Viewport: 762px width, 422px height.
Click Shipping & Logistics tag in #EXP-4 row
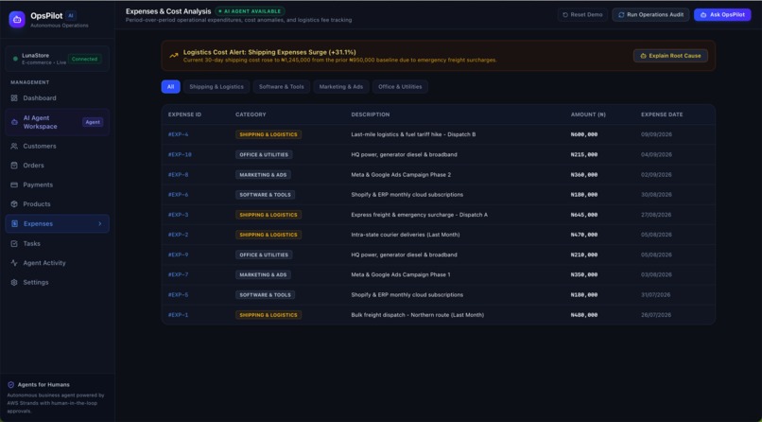tap(268, 134)
